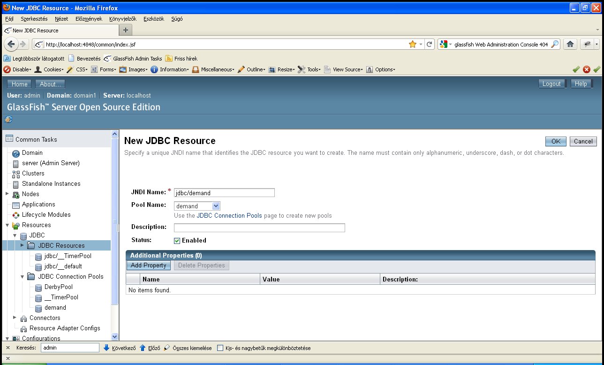The width and height of the screenshot is (604, 365).
Task: Open the Nézet menu
Action: click(61, 19)
